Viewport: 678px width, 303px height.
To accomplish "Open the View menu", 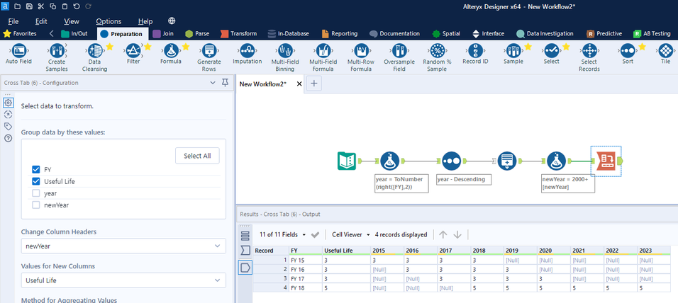I will coord(72,21).
